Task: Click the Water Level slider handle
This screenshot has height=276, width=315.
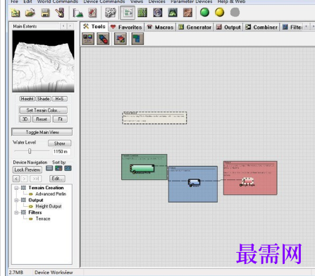Action: click(x=30, y=151)
